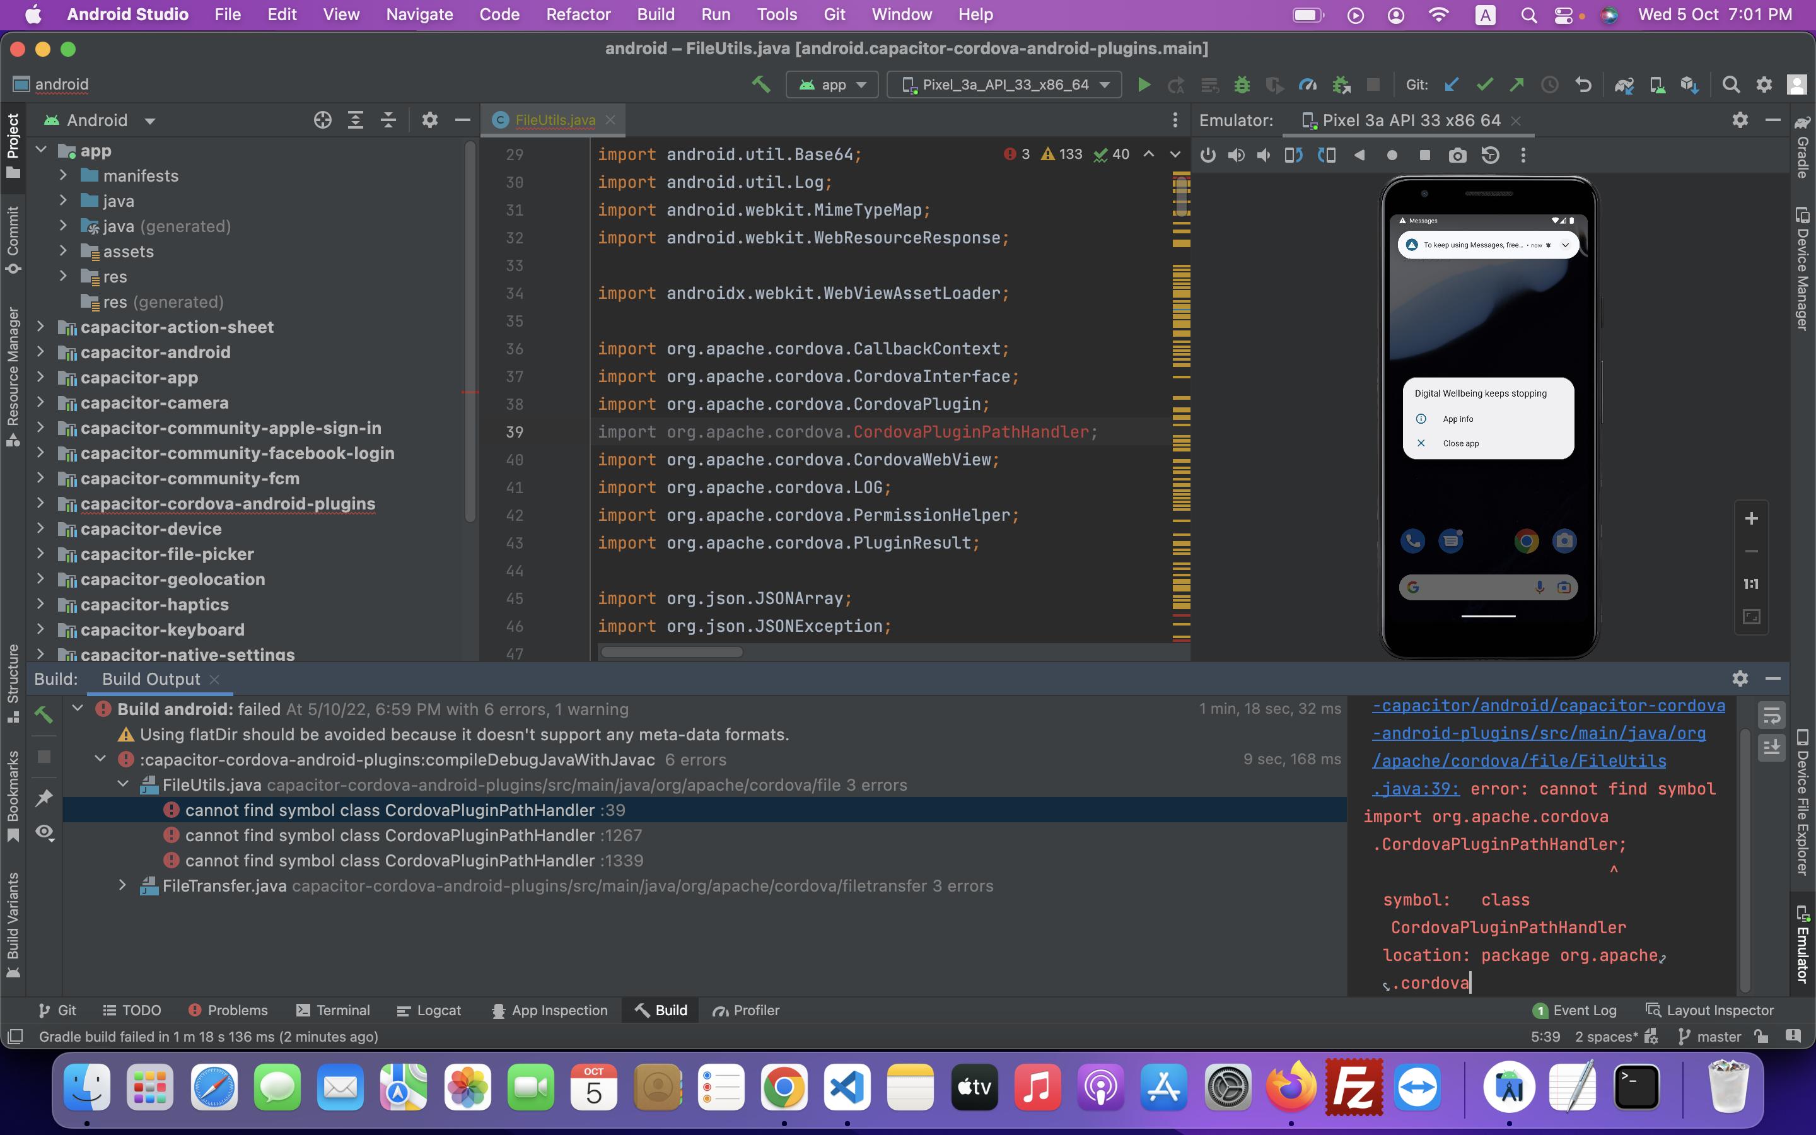The width and height of the screenshot is (1816, 1135).
Task: Click Collapse All in Project panel
Action: (x=388, y=120)
